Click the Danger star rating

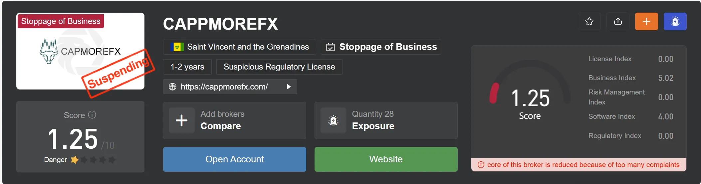coord(93,160)
